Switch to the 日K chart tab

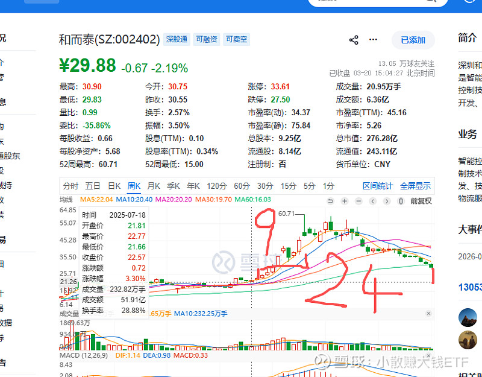pyautogui.click(x=114, y=186)
